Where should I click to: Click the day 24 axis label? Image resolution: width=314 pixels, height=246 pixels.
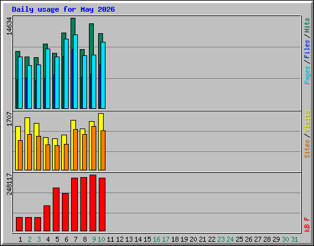(230, 239)
